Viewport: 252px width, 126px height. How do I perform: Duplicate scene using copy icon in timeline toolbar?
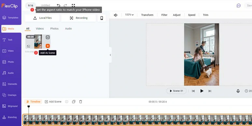click(74, 102)
